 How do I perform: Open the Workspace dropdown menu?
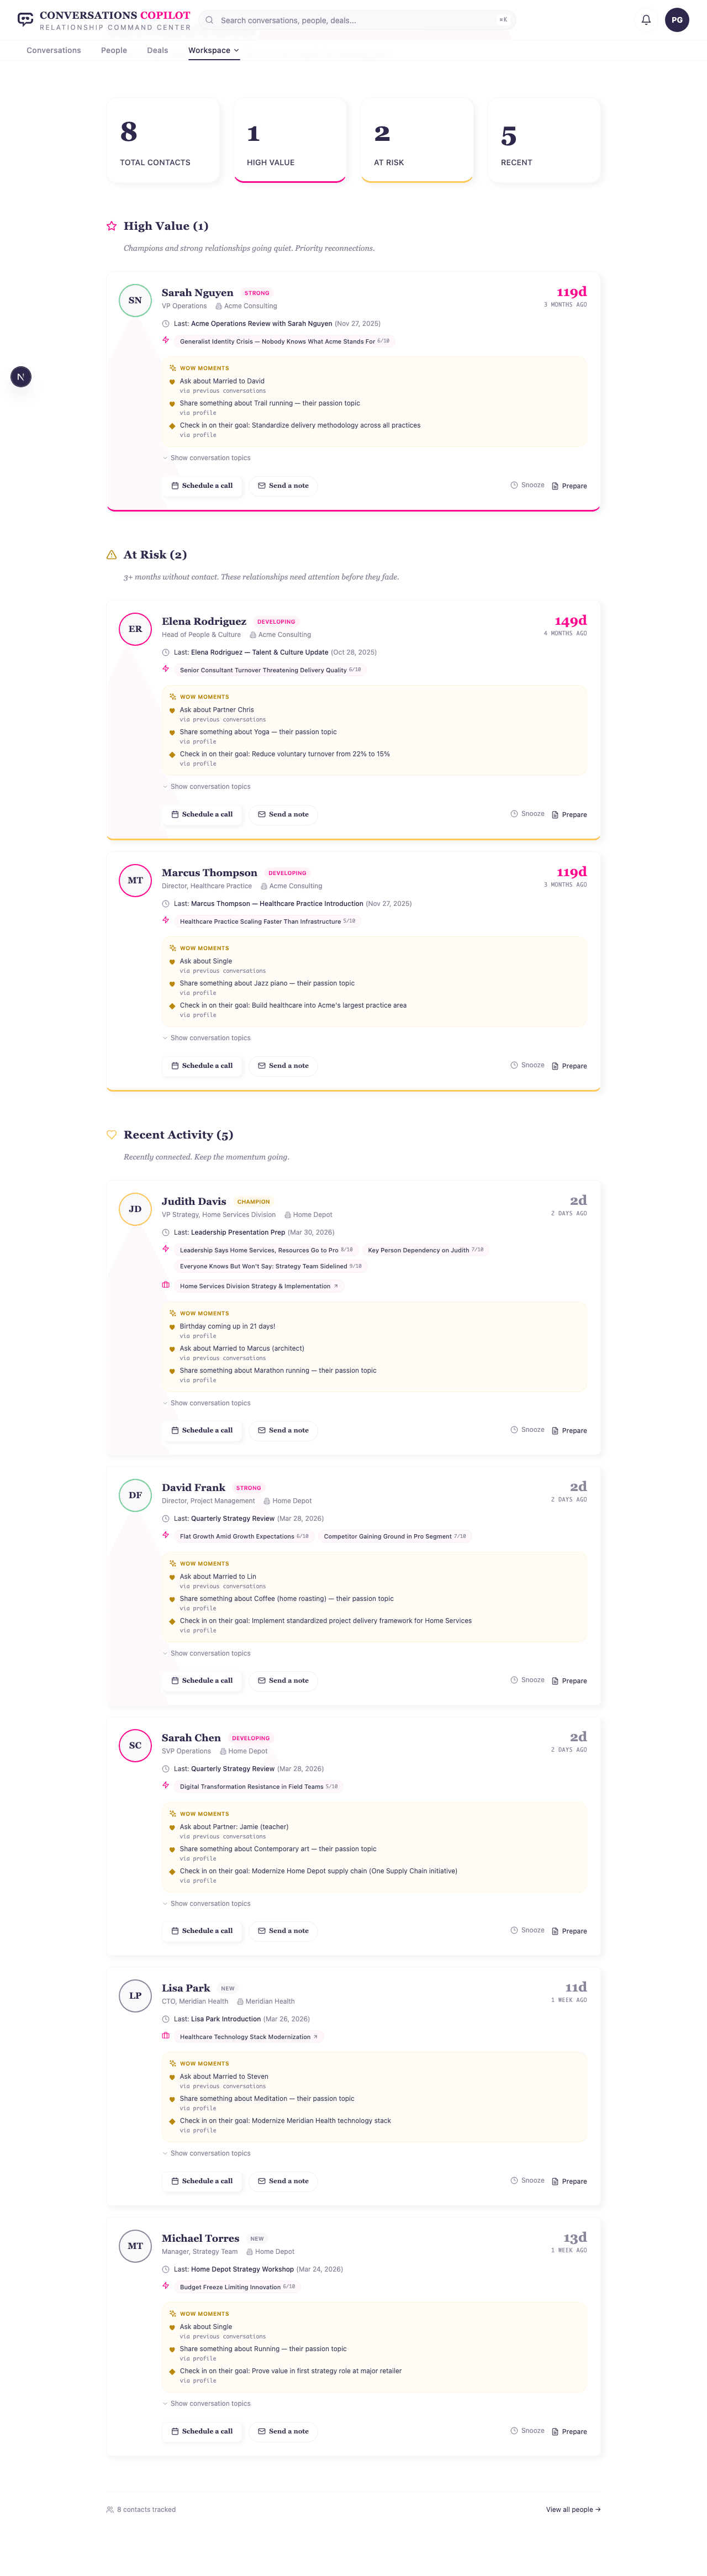213,50
